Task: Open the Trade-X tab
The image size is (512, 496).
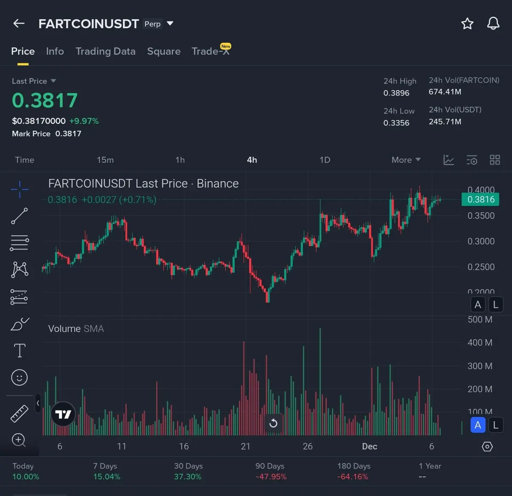Action: pos(210,51)
